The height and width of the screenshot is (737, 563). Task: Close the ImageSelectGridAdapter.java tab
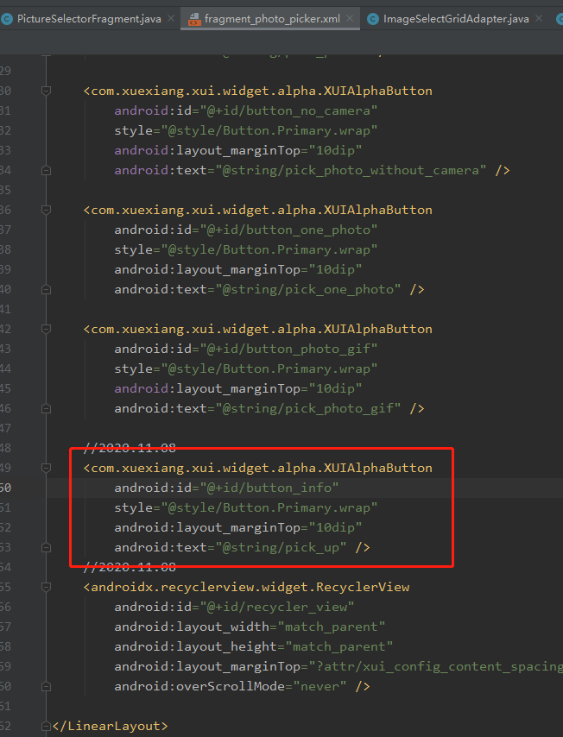539,18
